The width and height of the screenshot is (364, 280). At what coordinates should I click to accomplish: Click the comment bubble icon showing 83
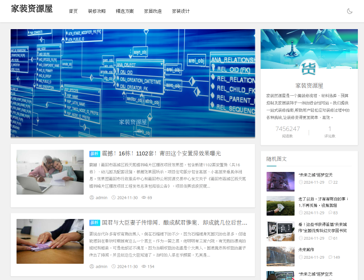(x=330, y=213)
